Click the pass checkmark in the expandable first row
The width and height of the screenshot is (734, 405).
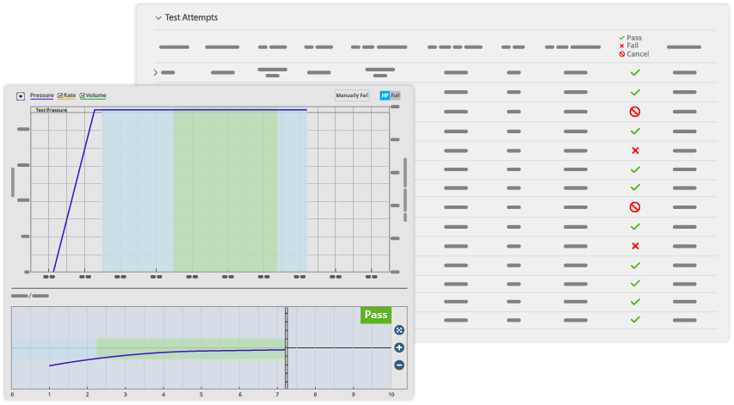tap(635, 72)
